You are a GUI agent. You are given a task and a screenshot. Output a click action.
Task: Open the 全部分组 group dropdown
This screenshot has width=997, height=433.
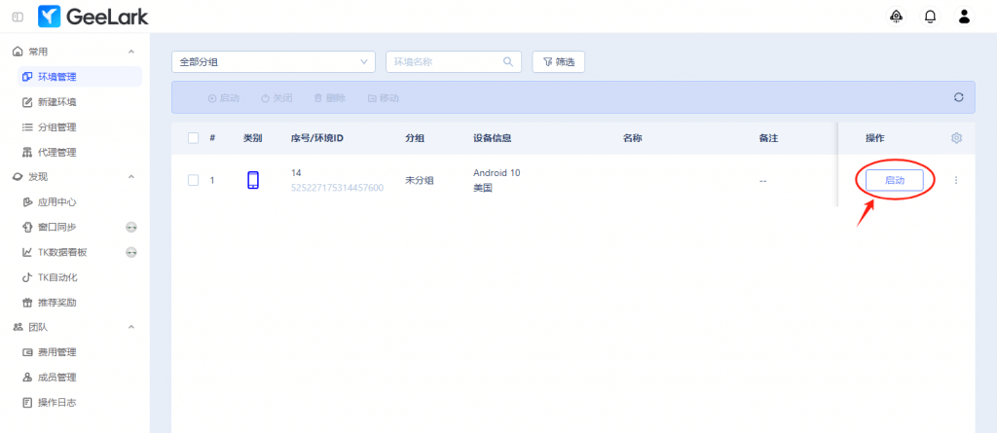pos(273,61)
